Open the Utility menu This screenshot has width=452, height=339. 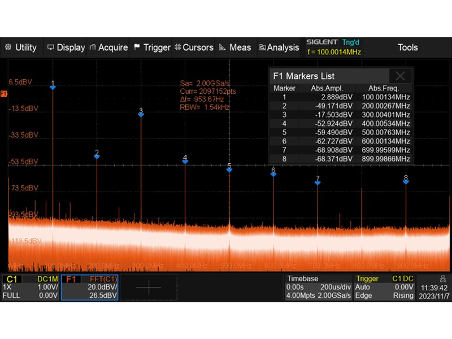coord(21,47)
